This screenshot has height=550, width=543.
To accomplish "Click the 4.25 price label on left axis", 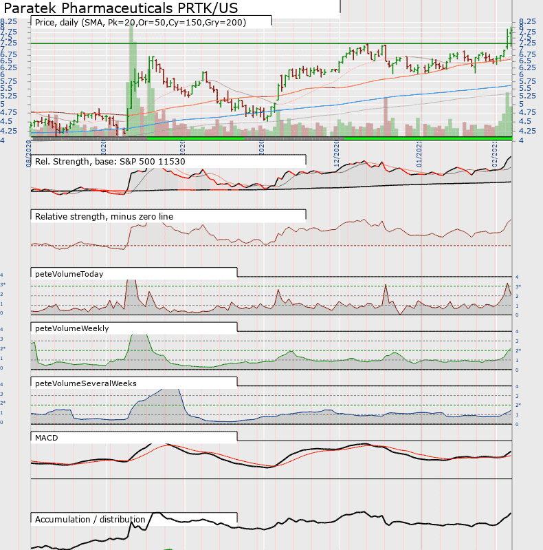I will (8, 131).
